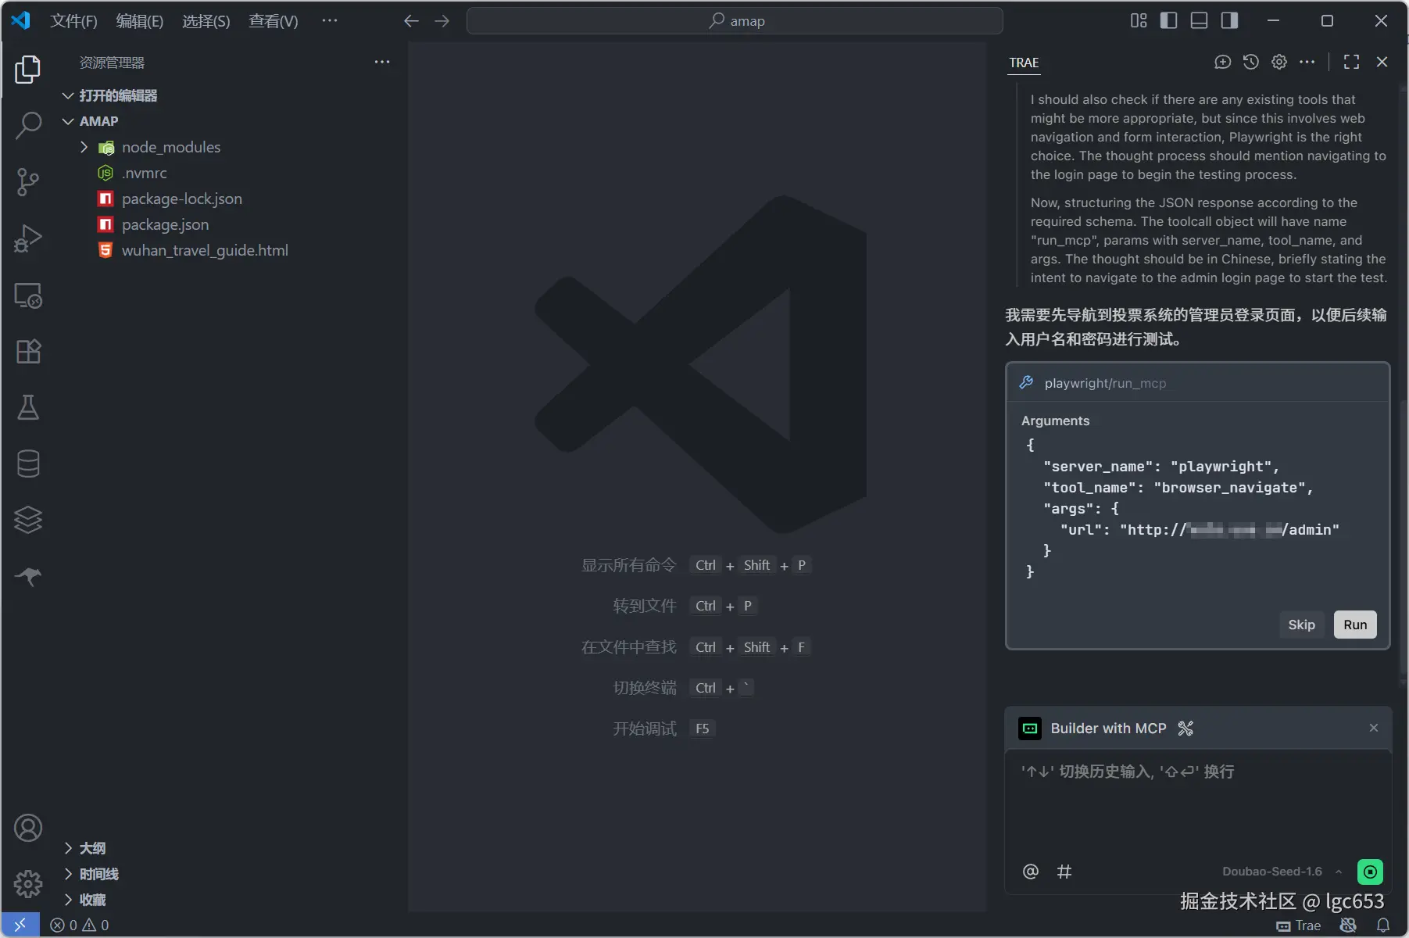The image size is (1409, 938).
Task: Open the stacked layers view icon
Action: pos(28,520)
